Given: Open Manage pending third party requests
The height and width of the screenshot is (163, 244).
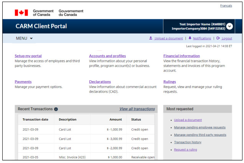Looking at the screenshot, I should point(200,135).
